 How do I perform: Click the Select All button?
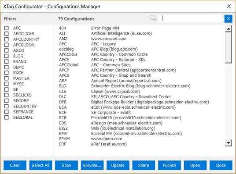click(x=41, y=165)
